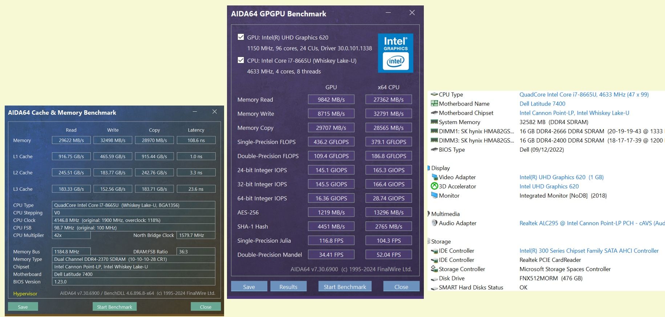Click the Storage section icon

coord(429,241)
